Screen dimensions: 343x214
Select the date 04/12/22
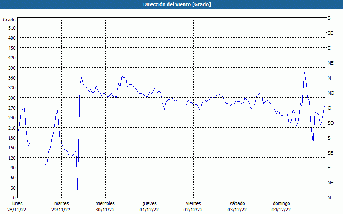click(x=281, y=210)
